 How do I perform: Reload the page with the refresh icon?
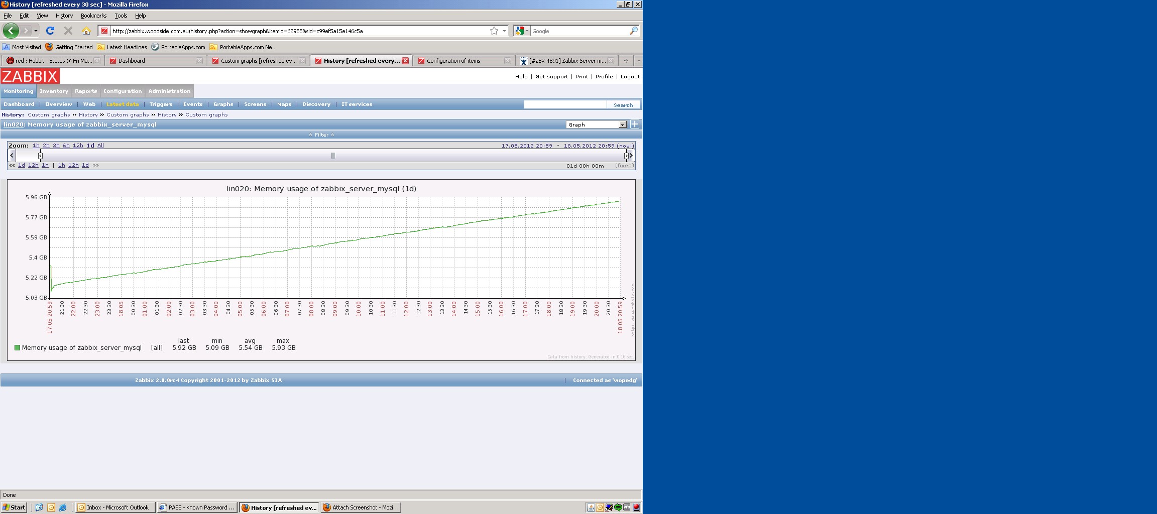point(50,31)
